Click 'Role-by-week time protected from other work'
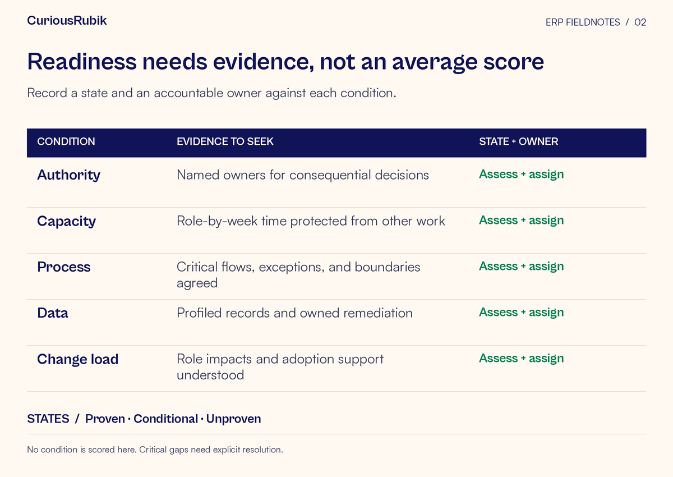 (311, 221)
